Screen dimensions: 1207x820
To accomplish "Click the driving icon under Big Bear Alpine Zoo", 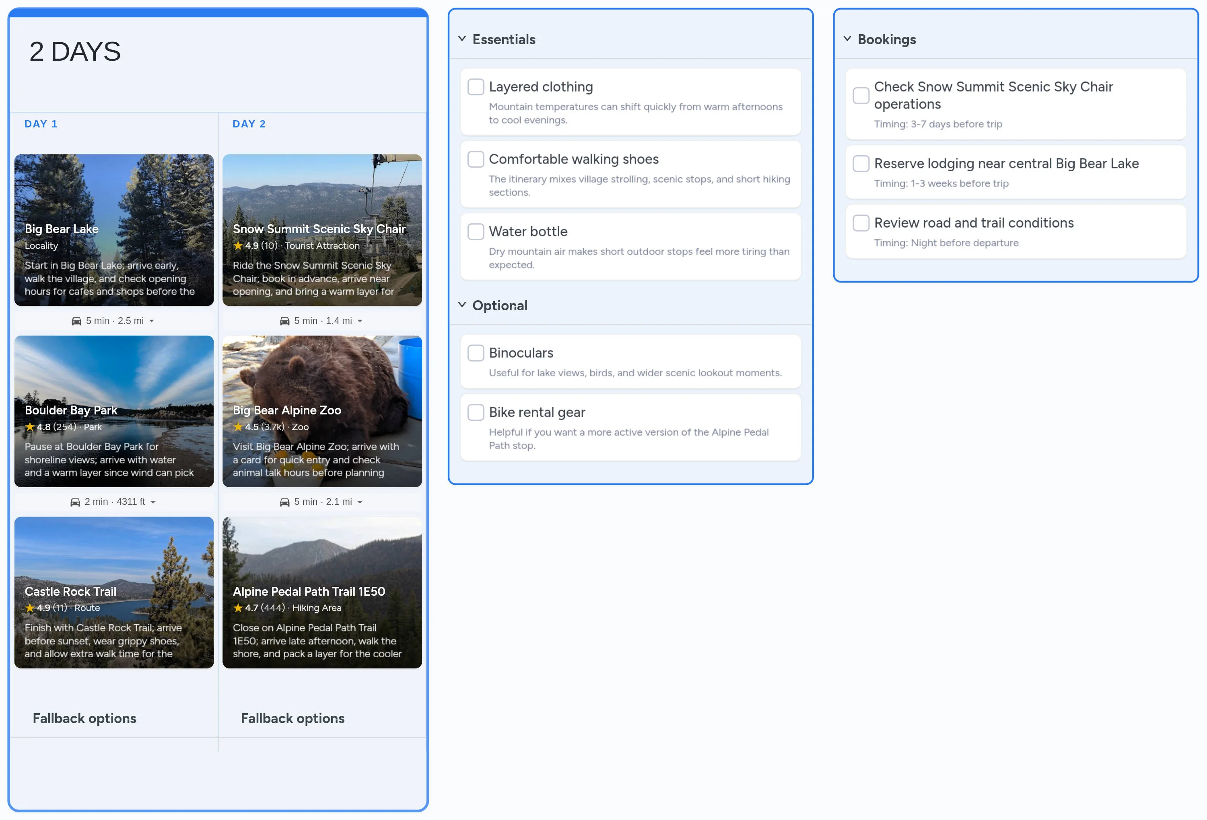I will (284, 502).
